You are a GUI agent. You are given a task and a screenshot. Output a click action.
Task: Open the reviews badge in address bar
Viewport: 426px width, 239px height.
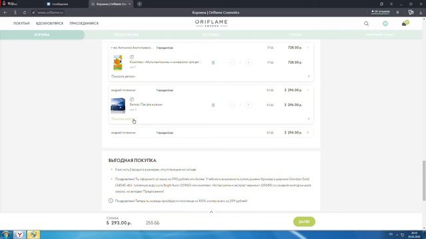pyautogui.click(x=380, y=12)
